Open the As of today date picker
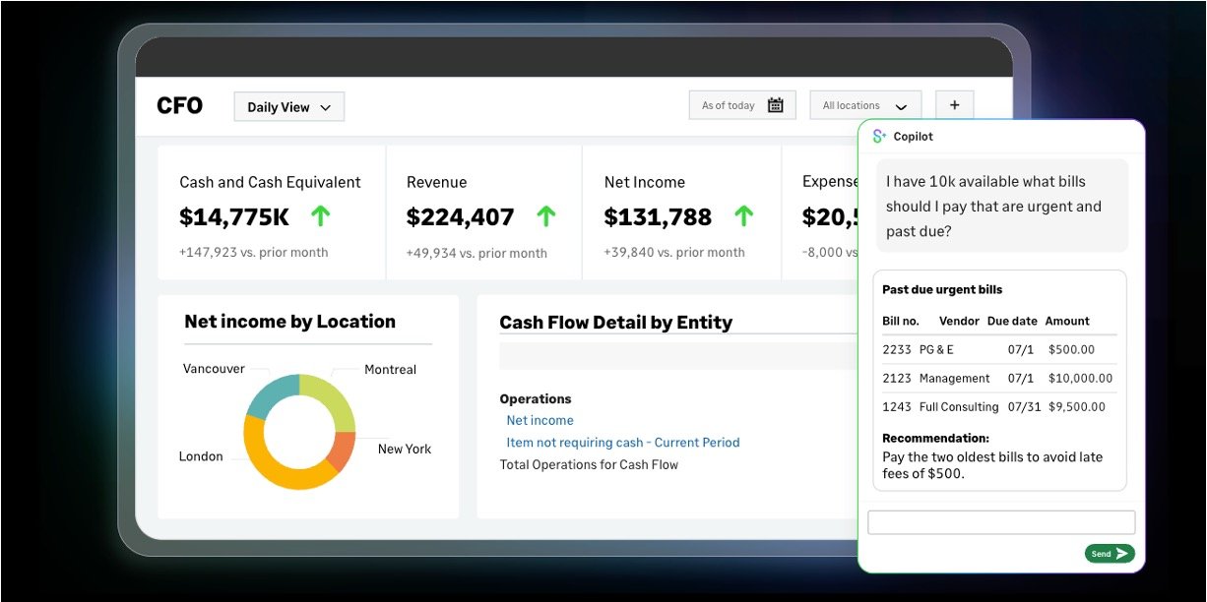This screenshot has width=1207, height=602. coord(741,105)
